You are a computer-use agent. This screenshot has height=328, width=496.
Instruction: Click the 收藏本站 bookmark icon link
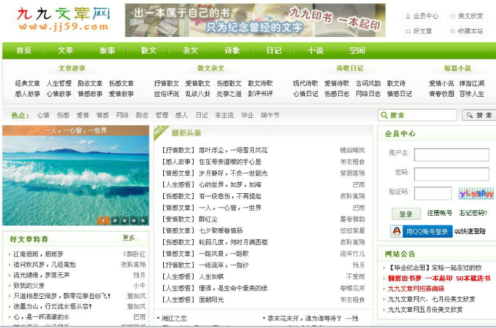466,31
